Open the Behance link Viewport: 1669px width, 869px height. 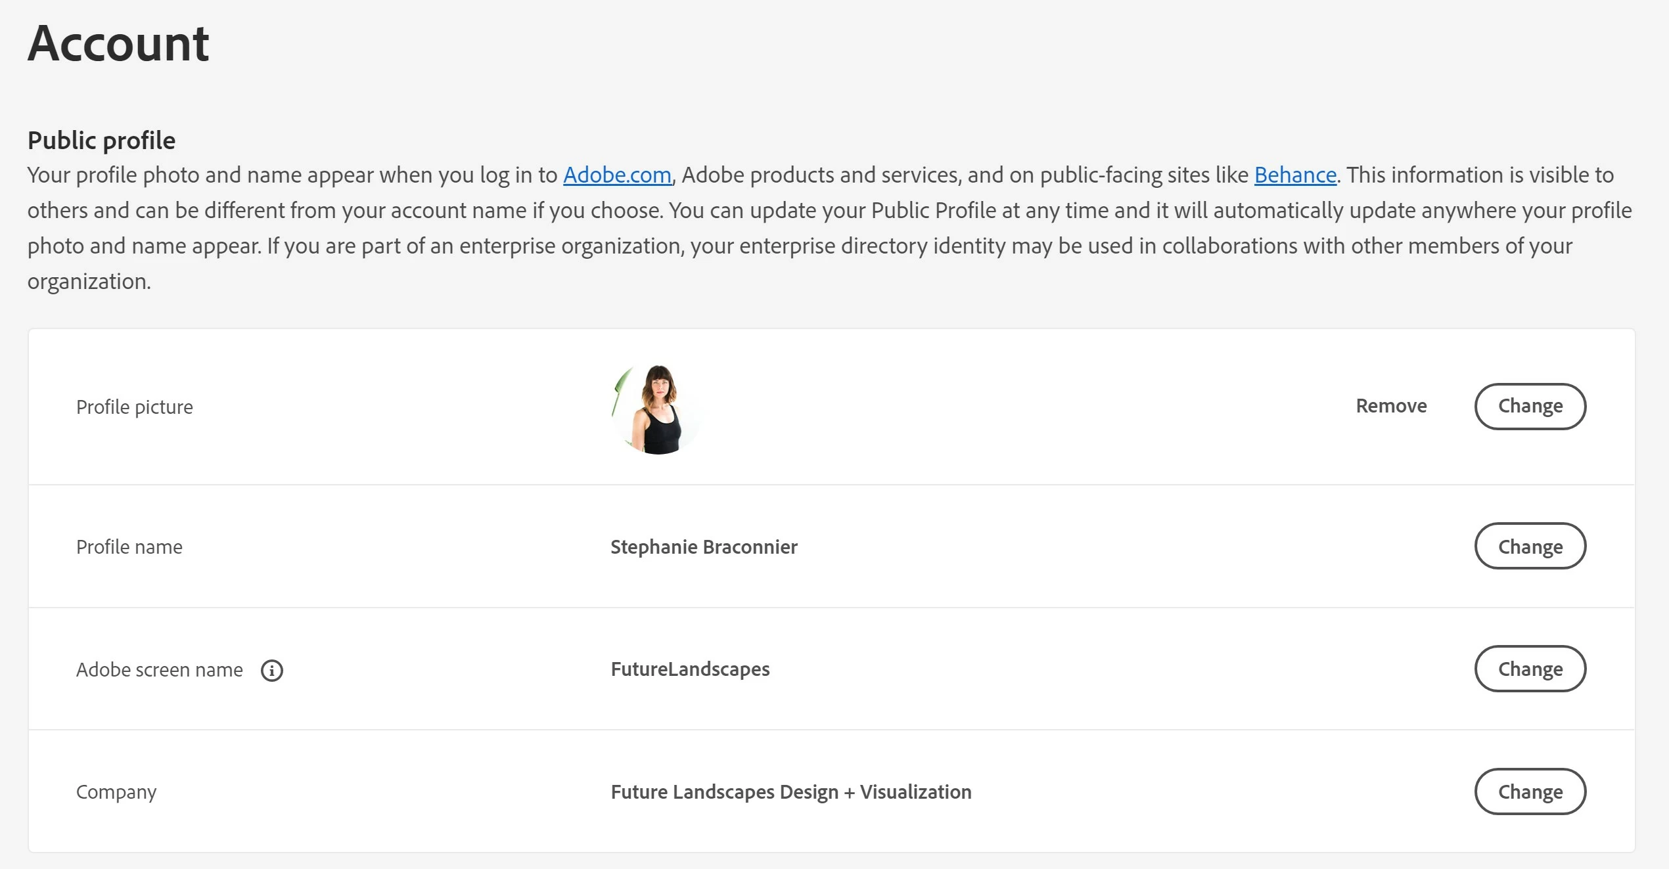tap(1295, 175)
